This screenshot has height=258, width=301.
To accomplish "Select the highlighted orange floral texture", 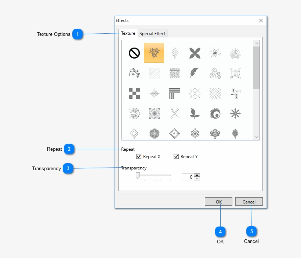I will [x=154, y=53].
